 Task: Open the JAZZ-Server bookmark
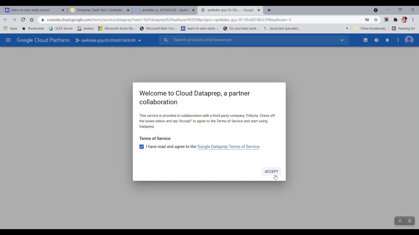[x=61, y=28]
